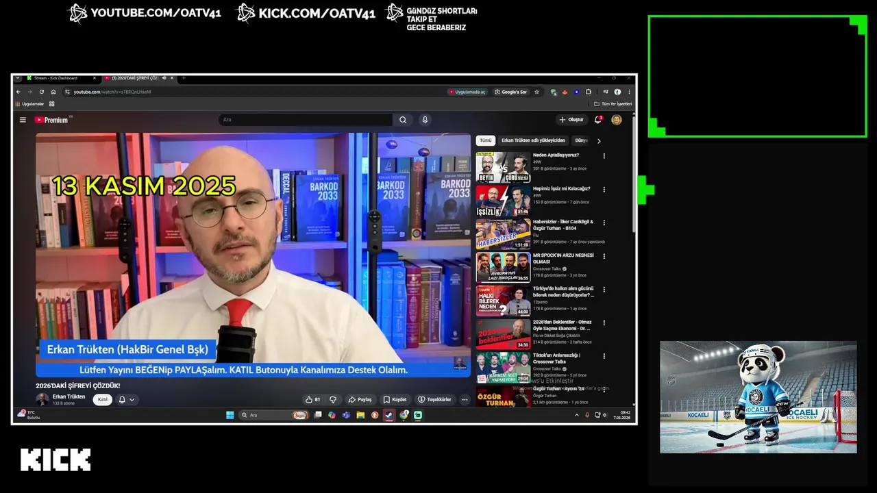
Task: Open the Erkan Trükten channel avatar
Action: 42,399
